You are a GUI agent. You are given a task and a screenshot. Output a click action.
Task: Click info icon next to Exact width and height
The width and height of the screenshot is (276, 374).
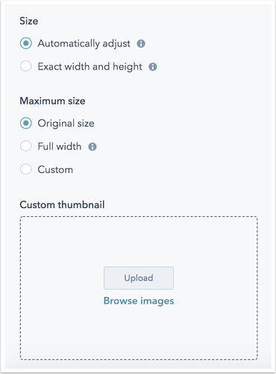153,67
